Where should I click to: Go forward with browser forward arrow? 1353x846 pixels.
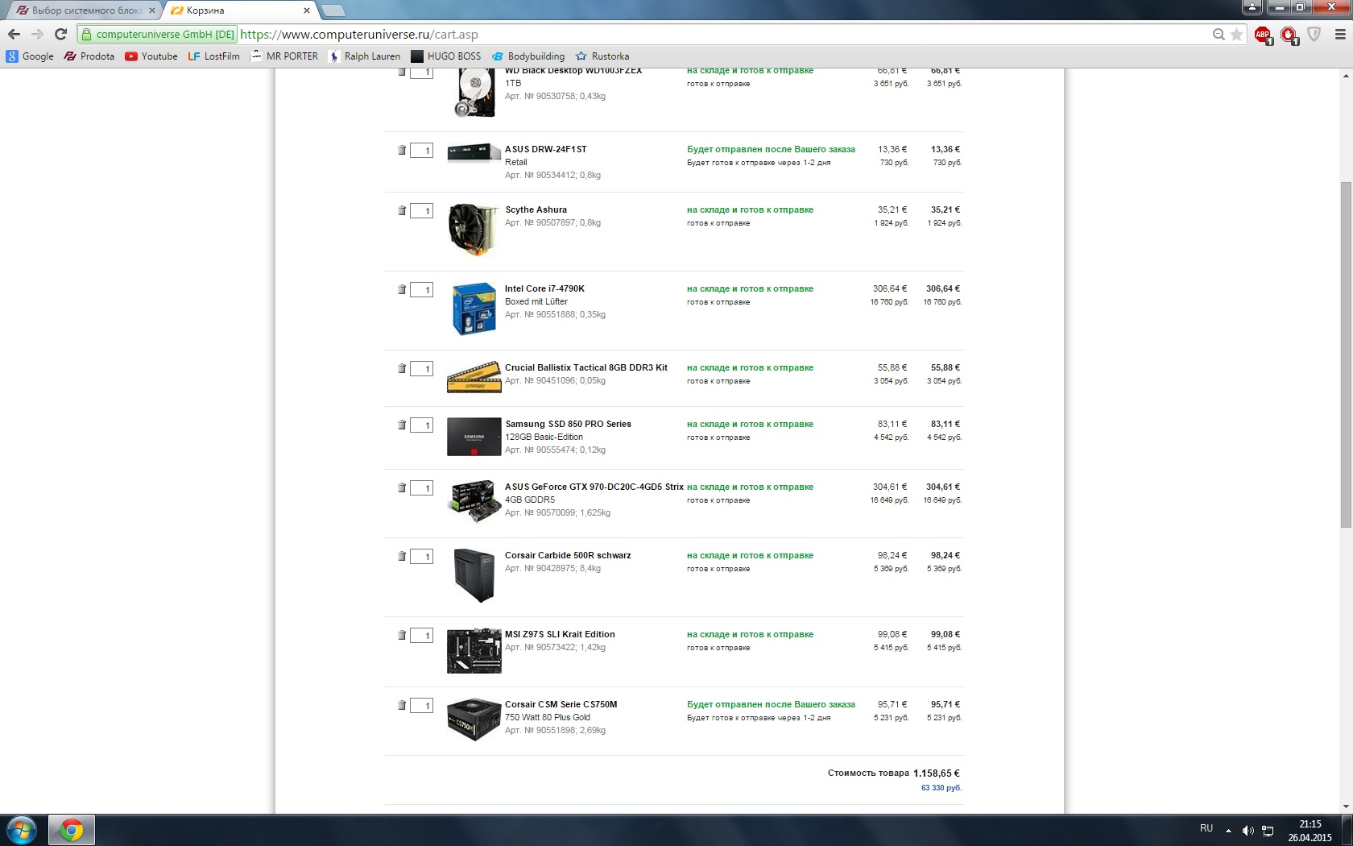click(37, 34)
